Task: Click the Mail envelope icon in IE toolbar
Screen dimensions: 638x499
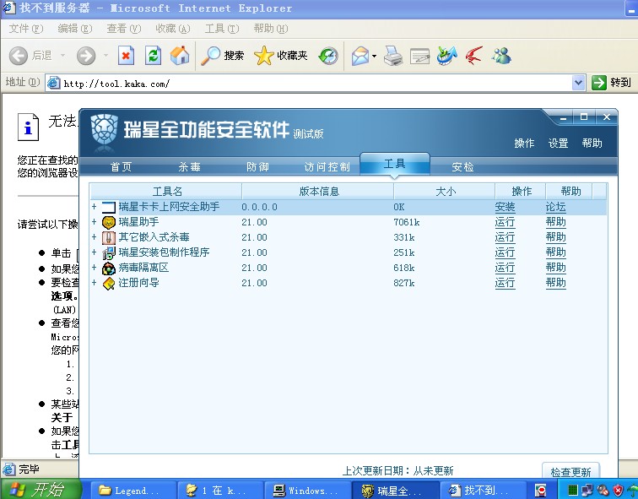Action: [360, 56]
